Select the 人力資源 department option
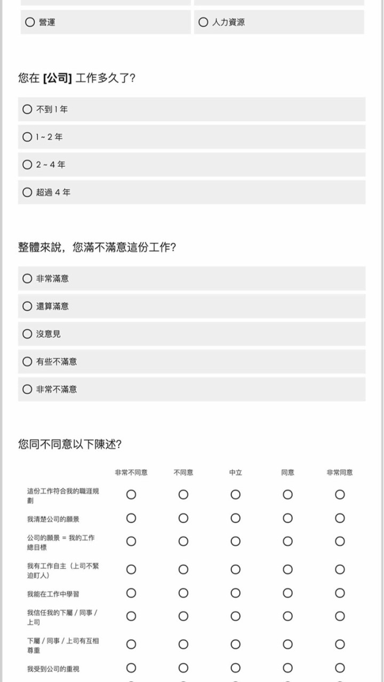Screen dimensions: 384x682 coord(203,22)
